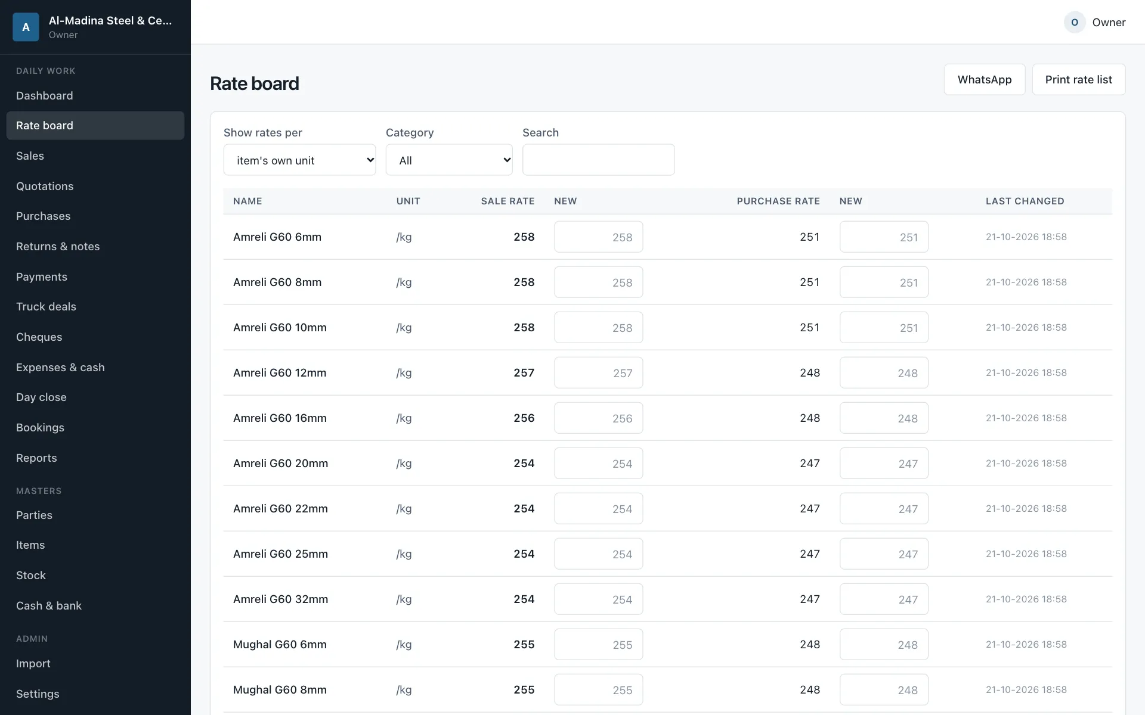Viewport: 1145px width, 715px height.
Task: Click Print rate list button
Action: pos(1079,79)
